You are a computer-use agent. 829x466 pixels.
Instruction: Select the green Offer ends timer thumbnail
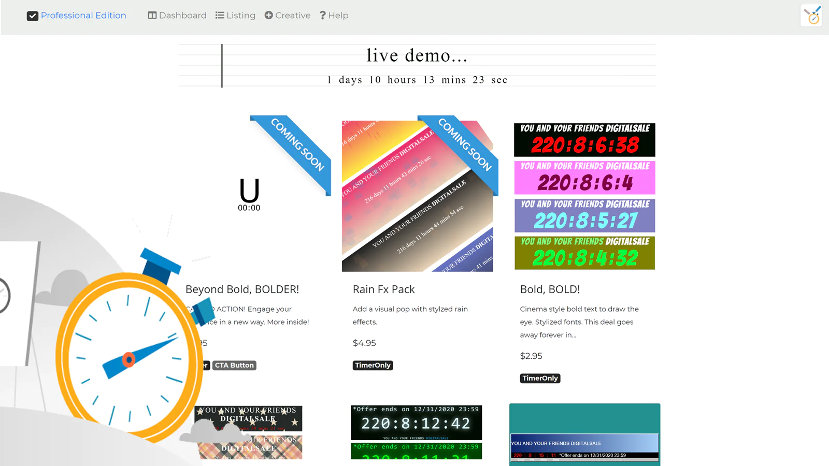pyautogui.click(x=417, y=451)
